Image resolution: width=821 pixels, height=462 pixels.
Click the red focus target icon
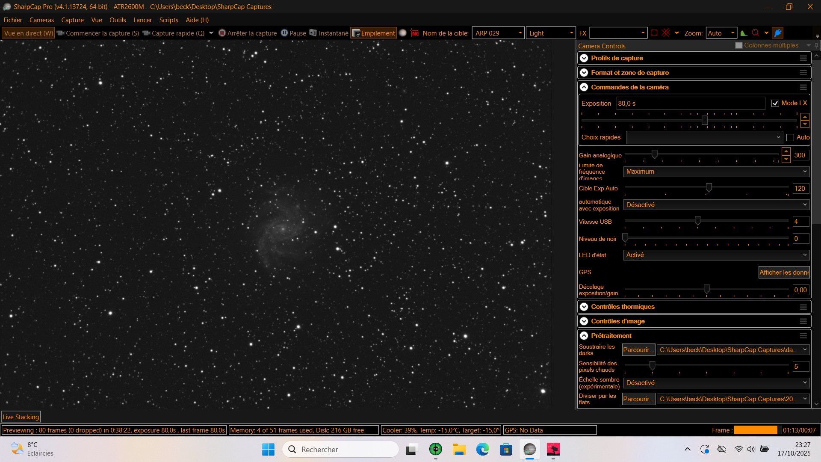click(756, 33)
